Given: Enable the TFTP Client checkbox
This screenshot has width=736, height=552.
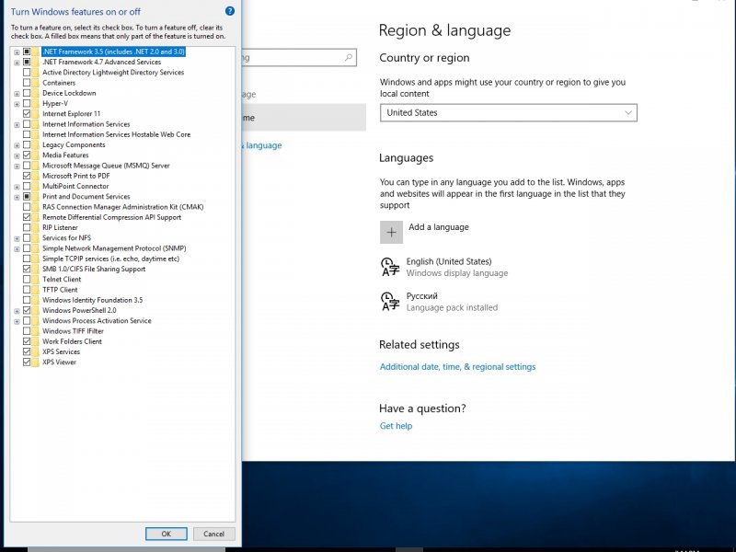Looking at the screenshot, I should click(27, 289).
